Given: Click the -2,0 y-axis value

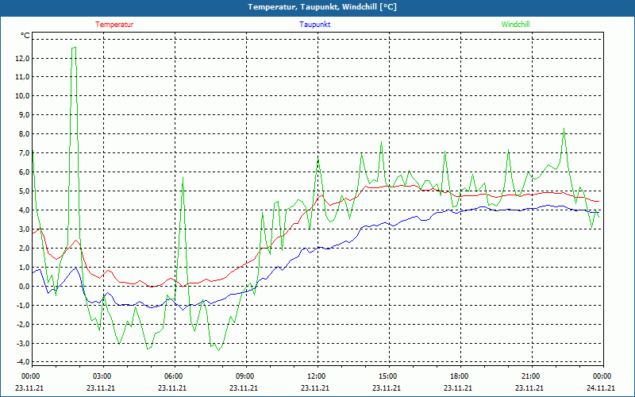Looking at the screenshot, I should (23, 325).
